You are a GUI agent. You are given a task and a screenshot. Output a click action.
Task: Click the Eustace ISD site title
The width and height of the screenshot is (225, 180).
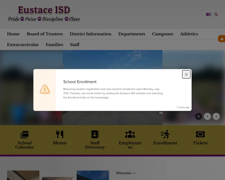(44, 10)
